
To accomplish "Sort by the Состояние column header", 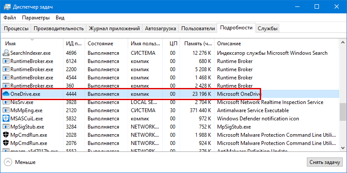I will click(x=106, y=44).
